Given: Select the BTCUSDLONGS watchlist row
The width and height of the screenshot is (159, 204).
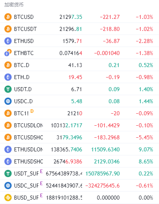Looking at the screenshot, I should [x=79, y=125].
